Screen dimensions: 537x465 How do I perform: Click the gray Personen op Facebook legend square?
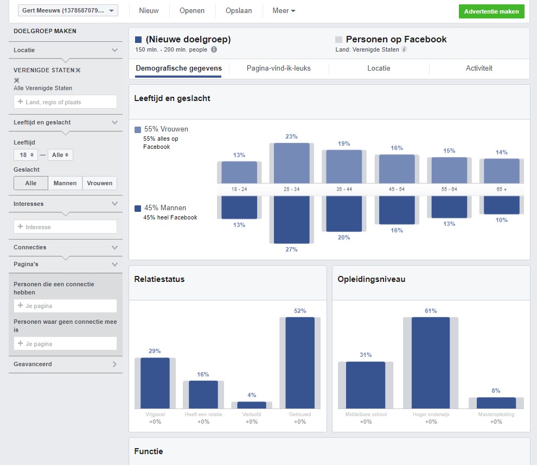pyautogui.click(x=338, y=40)
